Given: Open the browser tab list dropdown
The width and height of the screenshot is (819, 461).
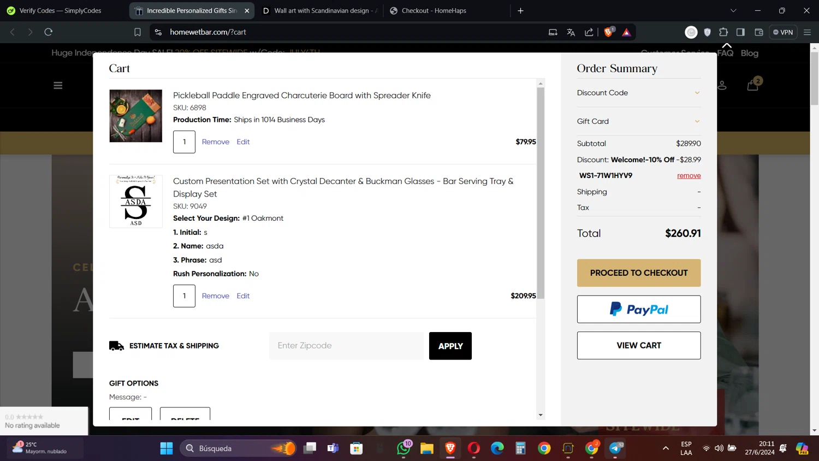Looking at the screenshot, I should [x=733, y=10].
